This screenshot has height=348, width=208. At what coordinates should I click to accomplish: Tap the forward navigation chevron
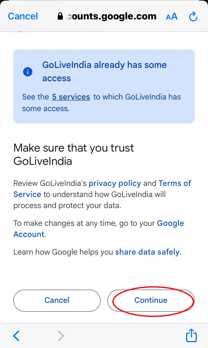61,336
